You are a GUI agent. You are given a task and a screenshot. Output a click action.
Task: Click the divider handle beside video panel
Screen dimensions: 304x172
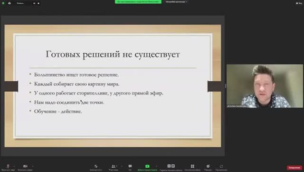[x=226, y=86]
